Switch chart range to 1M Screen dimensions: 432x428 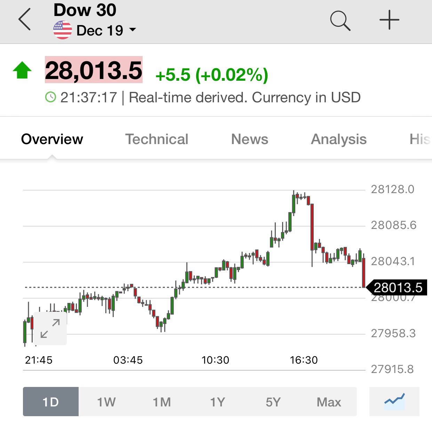coord(162,402)
